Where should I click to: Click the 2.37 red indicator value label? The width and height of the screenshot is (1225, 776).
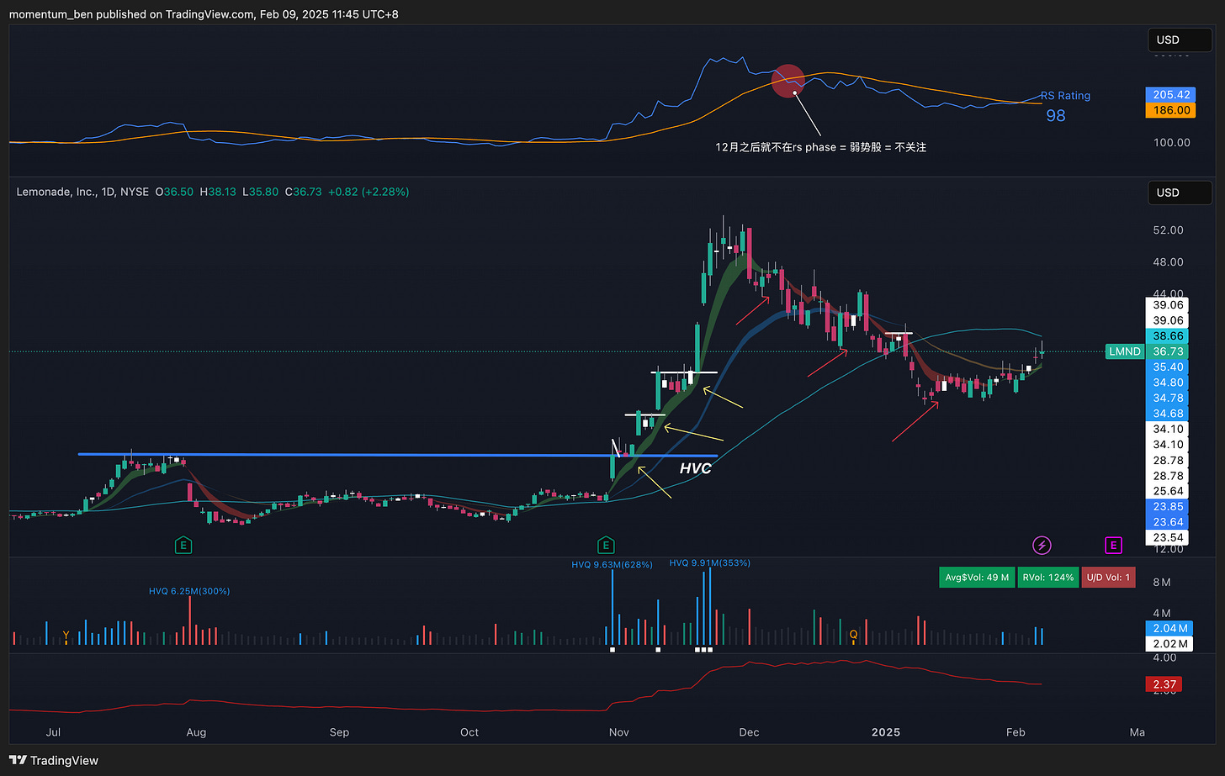pyautogui.click(x=1164, y=684)
